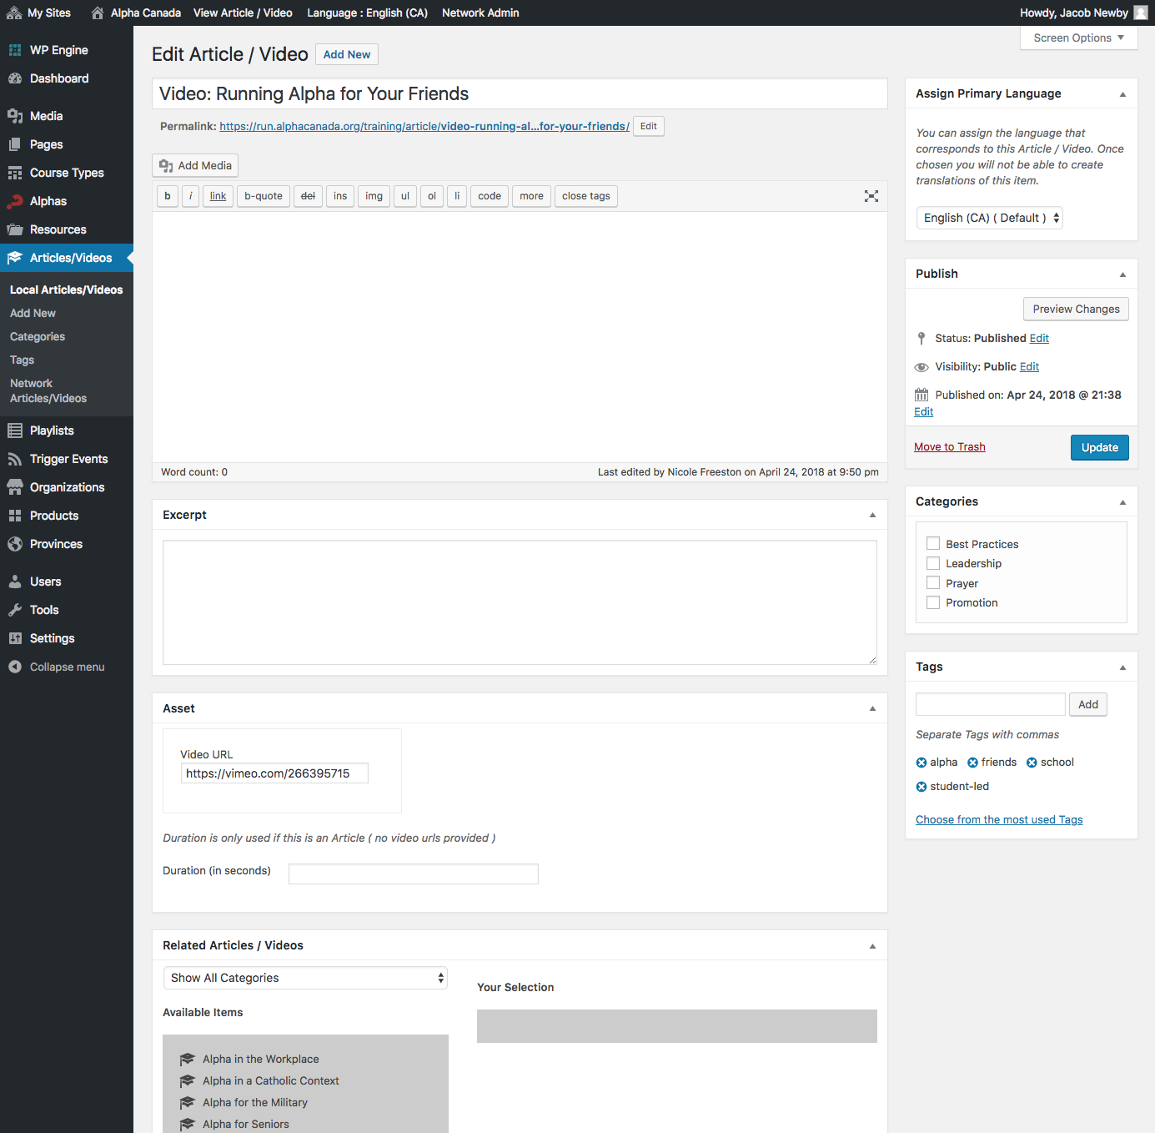1155x1133 pixels.
Task: Collapse the Categories box
Action: [x=1122, y=502]
